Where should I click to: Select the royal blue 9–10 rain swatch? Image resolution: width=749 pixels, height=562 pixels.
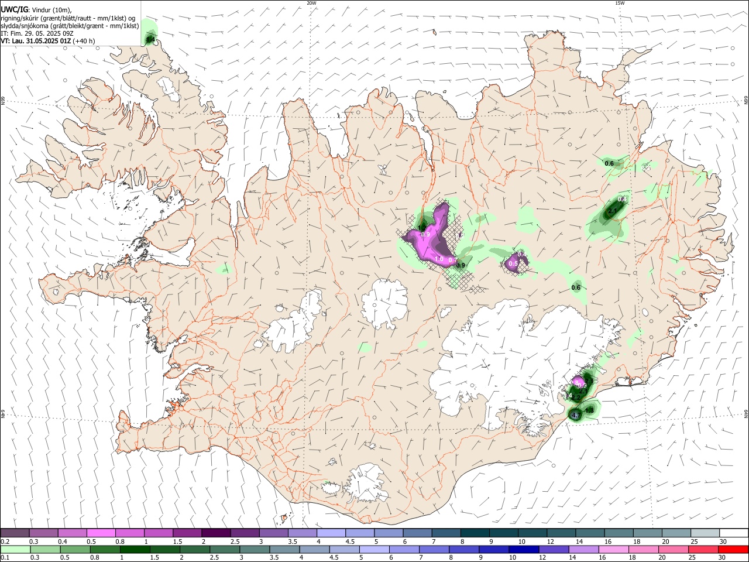(x=494, y=550)
